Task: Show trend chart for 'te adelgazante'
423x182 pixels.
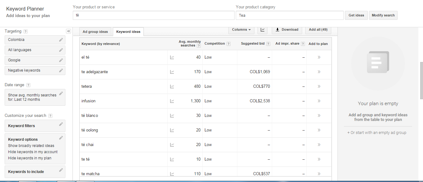Action: (x=172, y=72)
